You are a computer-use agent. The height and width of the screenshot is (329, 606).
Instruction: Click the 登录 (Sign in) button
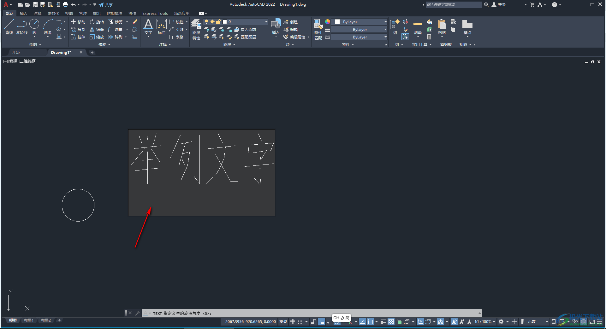click(x=499, y=5)
